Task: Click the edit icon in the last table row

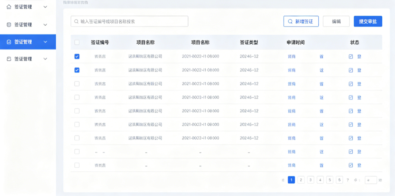Action: pos(351,165)
